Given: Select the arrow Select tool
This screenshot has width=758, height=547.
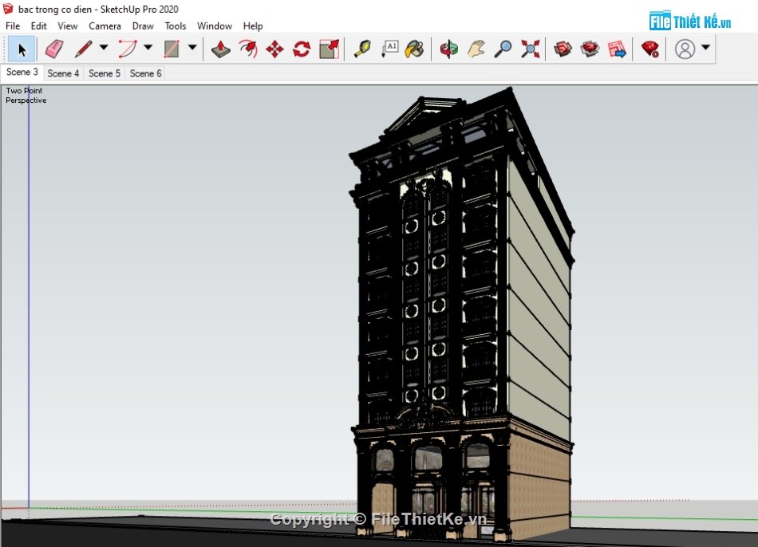Looking at the screenshot, I should tap(22, 49).
